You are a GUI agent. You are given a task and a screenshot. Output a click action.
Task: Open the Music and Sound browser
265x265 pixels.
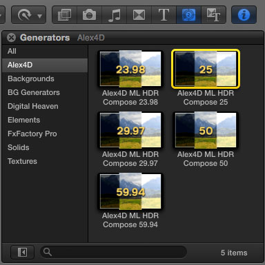[x=115, y=15]
